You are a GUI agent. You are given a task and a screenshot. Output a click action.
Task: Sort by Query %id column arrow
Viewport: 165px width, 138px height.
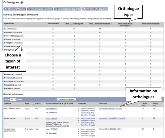(162, 105)
